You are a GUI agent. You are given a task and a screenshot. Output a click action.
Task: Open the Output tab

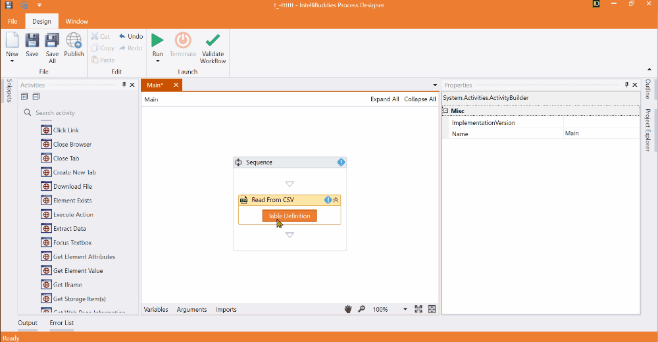coord(27,323)
